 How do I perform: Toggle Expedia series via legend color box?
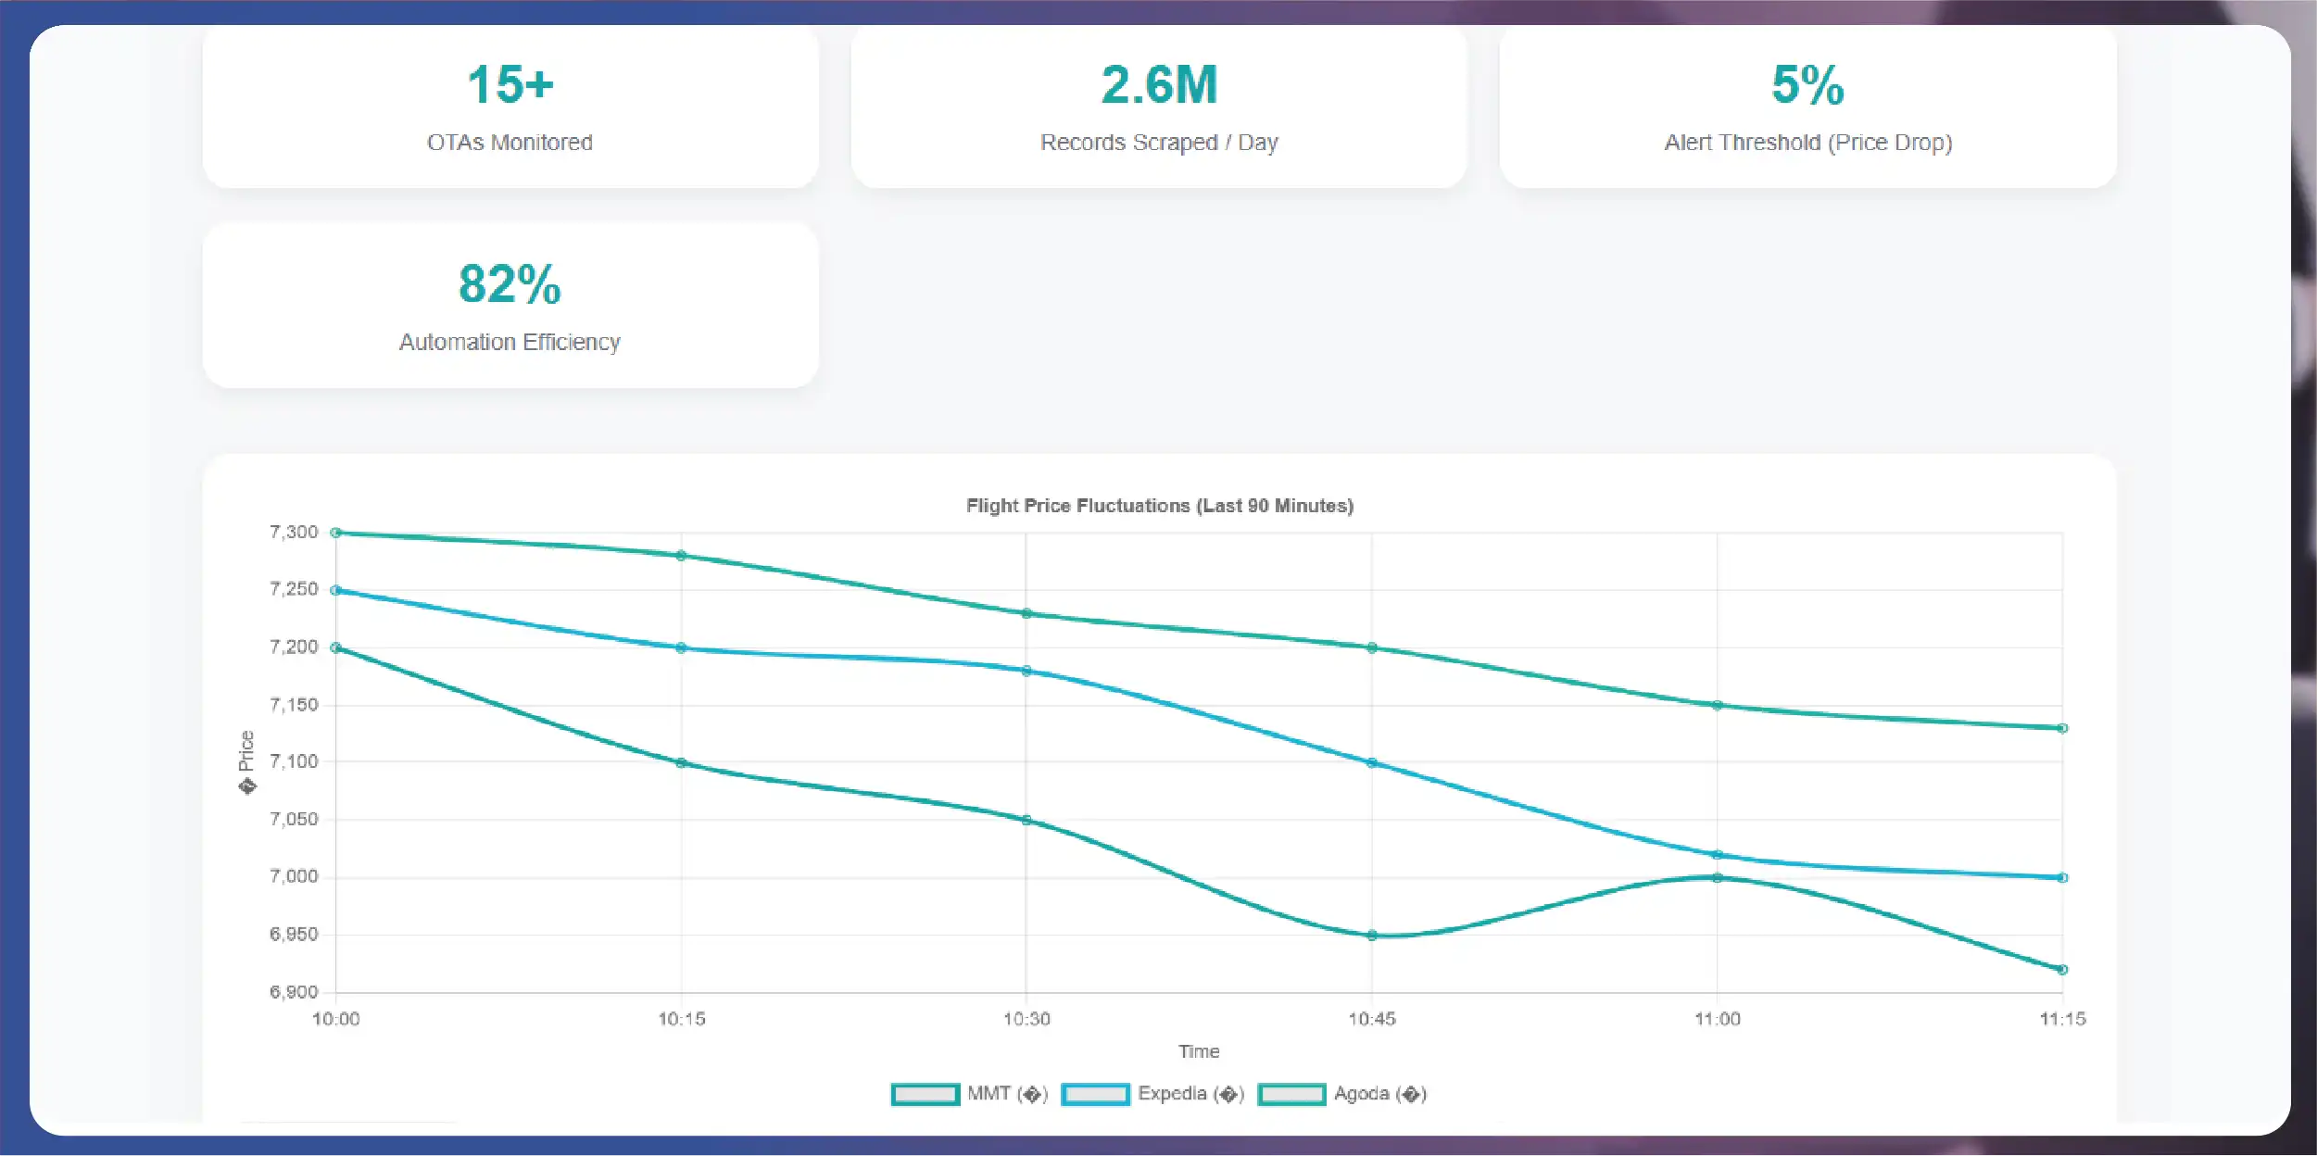(x=1095, y=1094)
